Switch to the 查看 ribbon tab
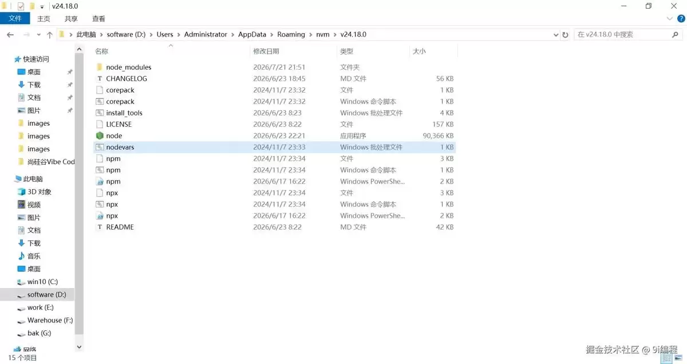Viewport: 687px width, 364px height. (x=98, y=19)
